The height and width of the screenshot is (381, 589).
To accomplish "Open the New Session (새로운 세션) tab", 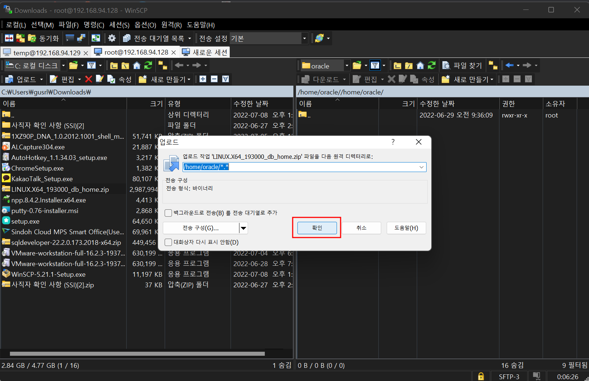I will (205, 52).
